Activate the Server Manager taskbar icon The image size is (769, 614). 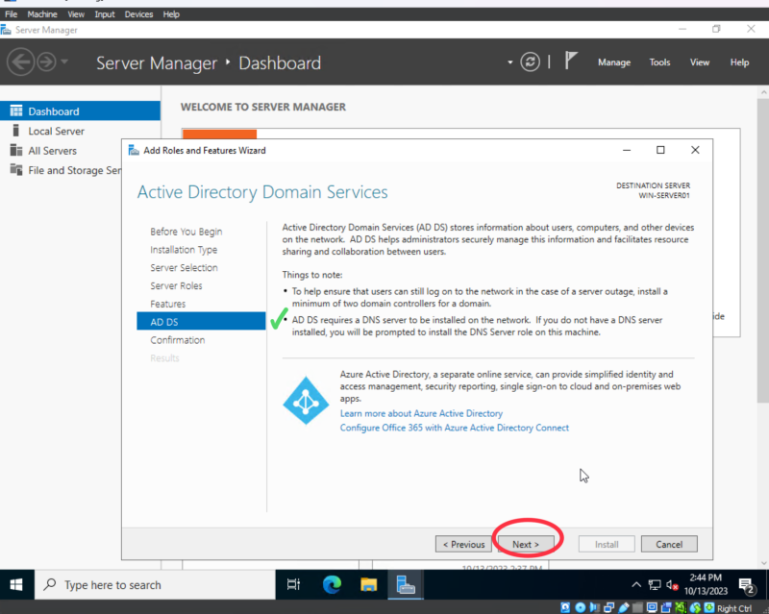405,584
